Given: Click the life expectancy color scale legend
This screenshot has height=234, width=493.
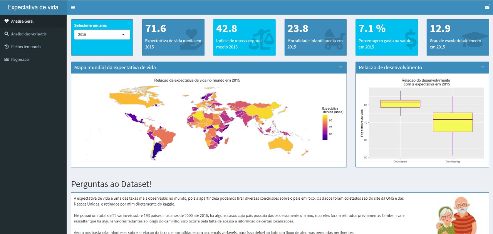Looking at the screenshot, I should (325, 127).
